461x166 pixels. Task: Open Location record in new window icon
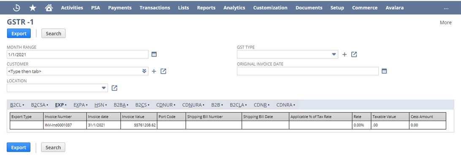114,88
